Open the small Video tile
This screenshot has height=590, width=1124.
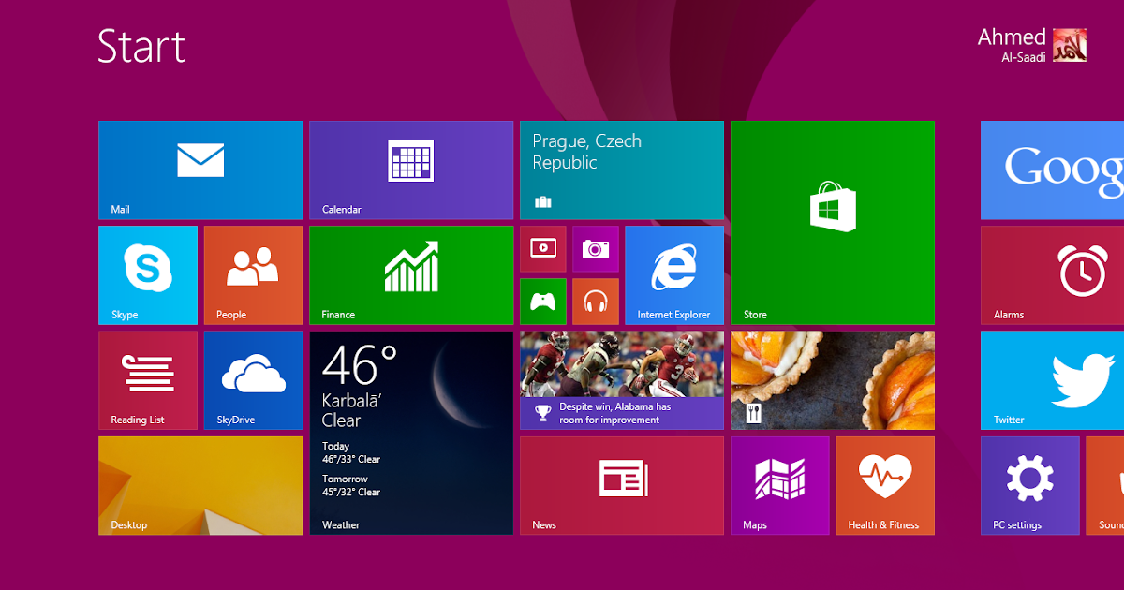pos(543,249)
